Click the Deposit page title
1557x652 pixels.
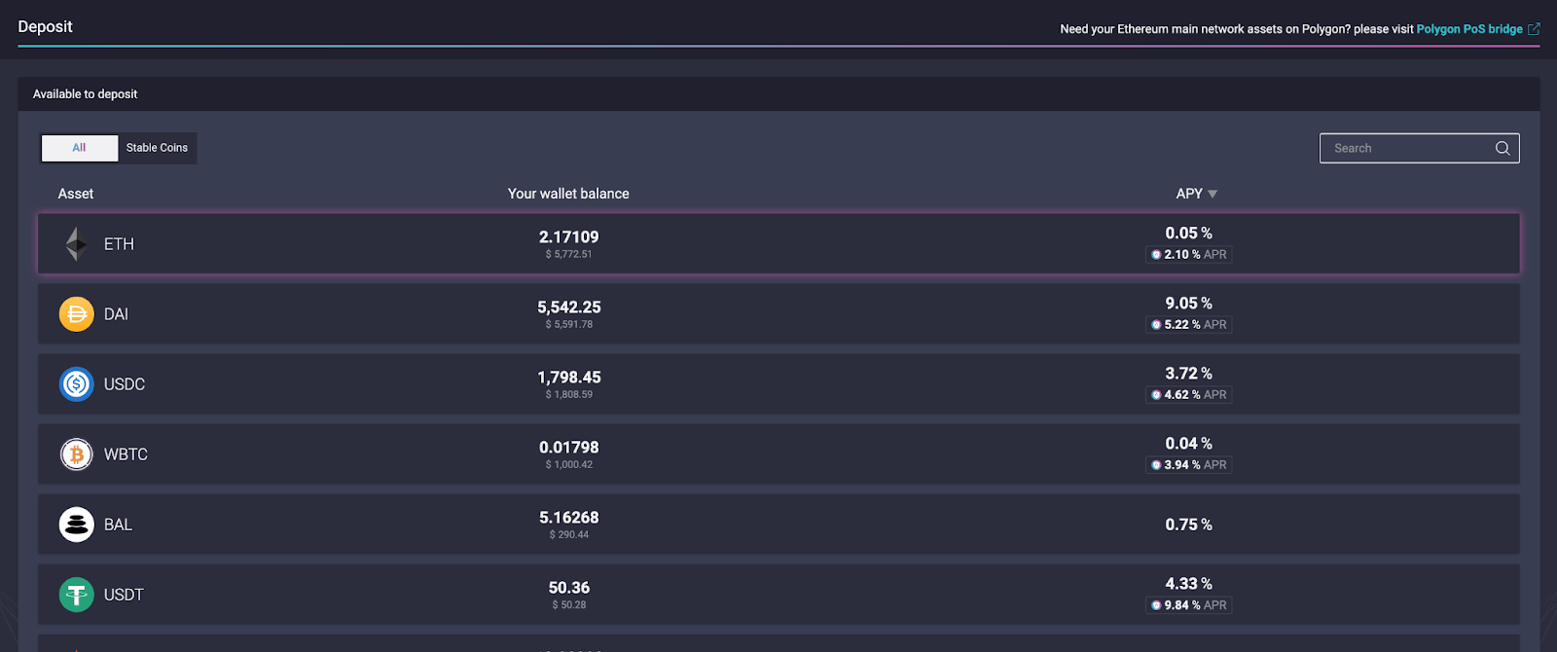pyautogui.click(x=45, y=26)
